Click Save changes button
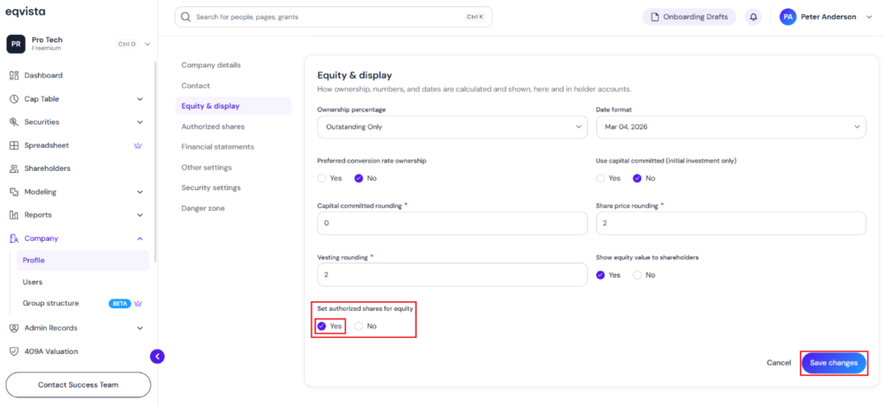 [x=834, y=363]
